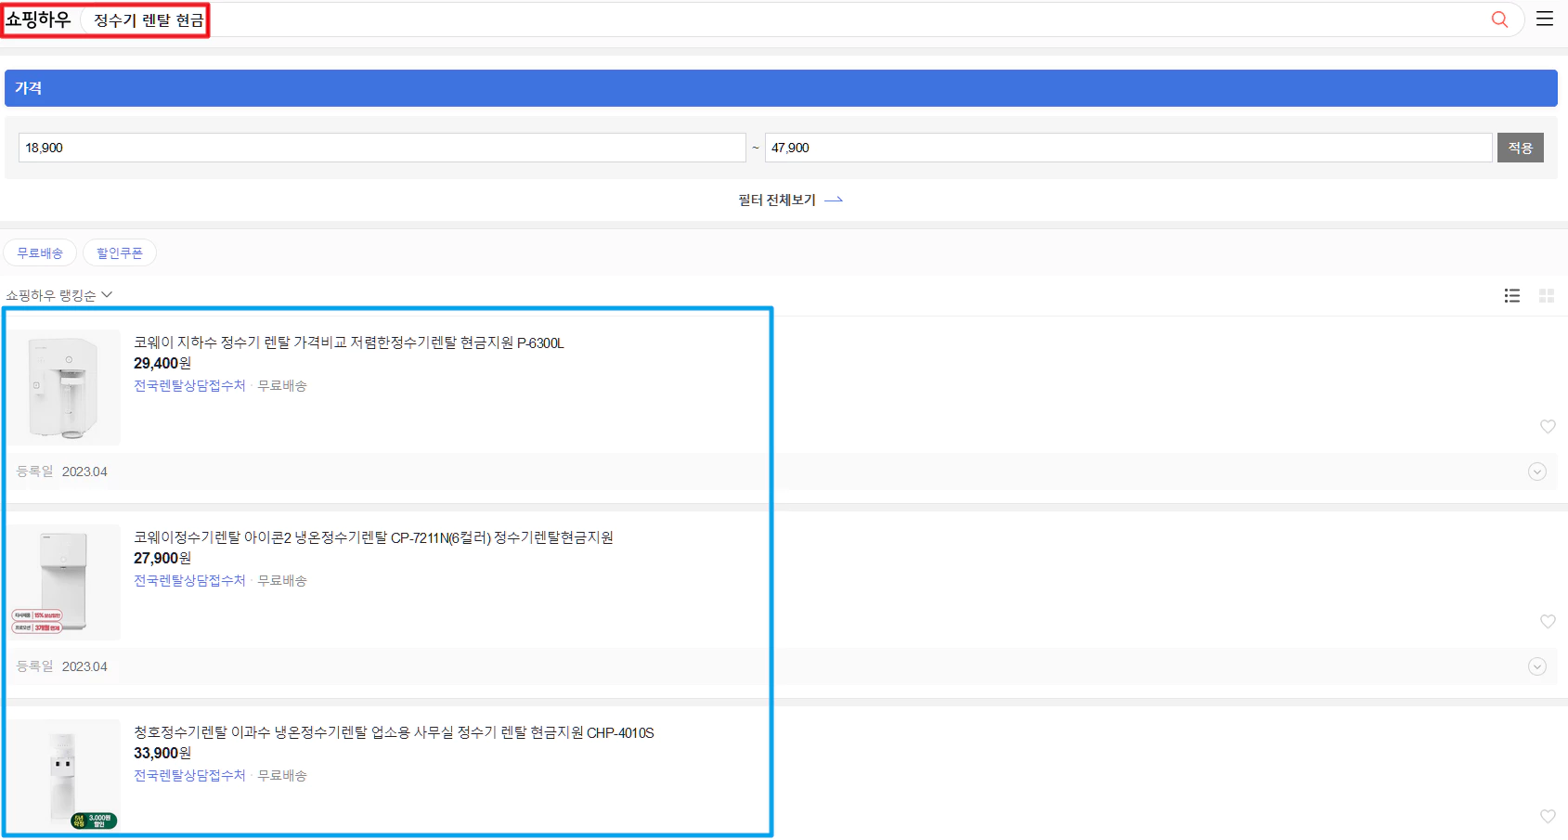Expand details for the CP-7211N listing
This screenshot has height=840, width=1568.
coord(1537,666)
